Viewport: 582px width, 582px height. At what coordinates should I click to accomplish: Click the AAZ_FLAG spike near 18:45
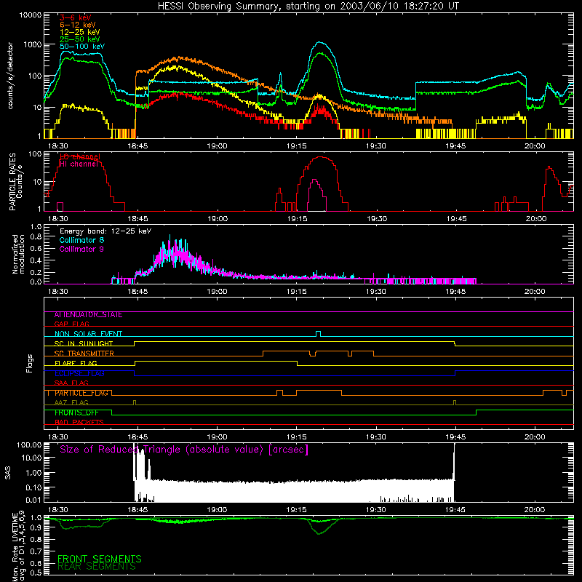[135, 402]
